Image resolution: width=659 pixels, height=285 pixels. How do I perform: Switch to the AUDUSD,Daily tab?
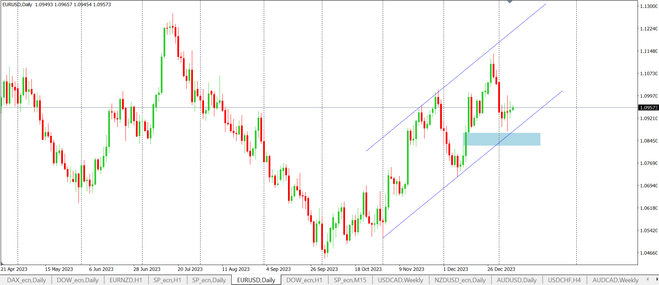(517, 280)
